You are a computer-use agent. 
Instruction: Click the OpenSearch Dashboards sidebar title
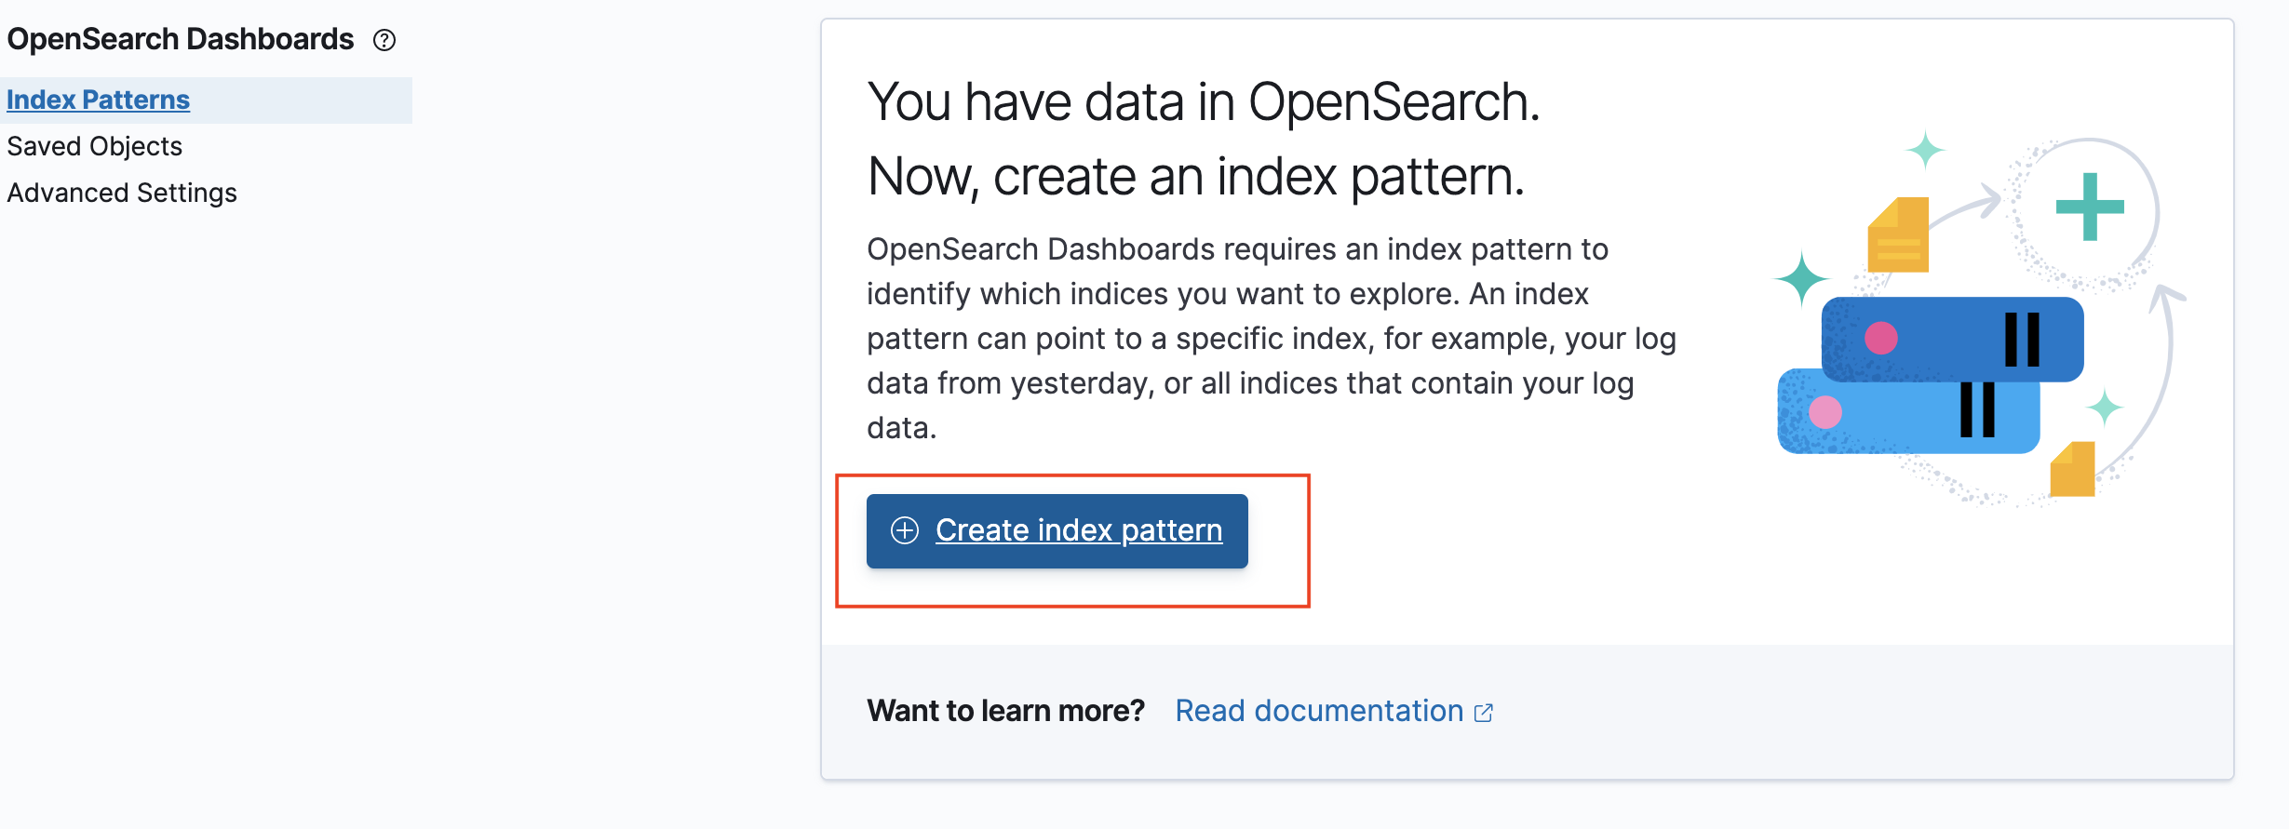[180, 39]
